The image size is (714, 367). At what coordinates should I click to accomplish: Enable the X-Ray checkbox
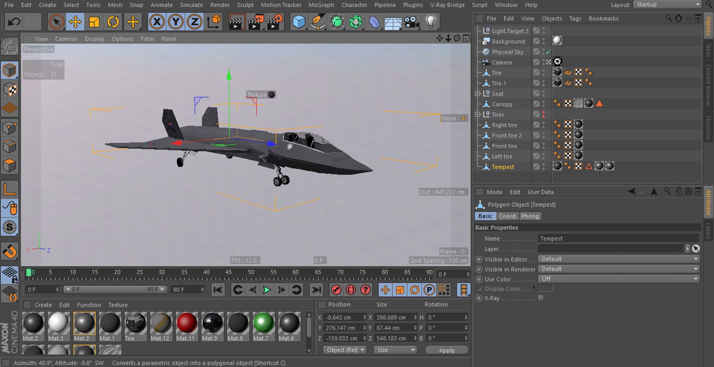tap(541, 298)
